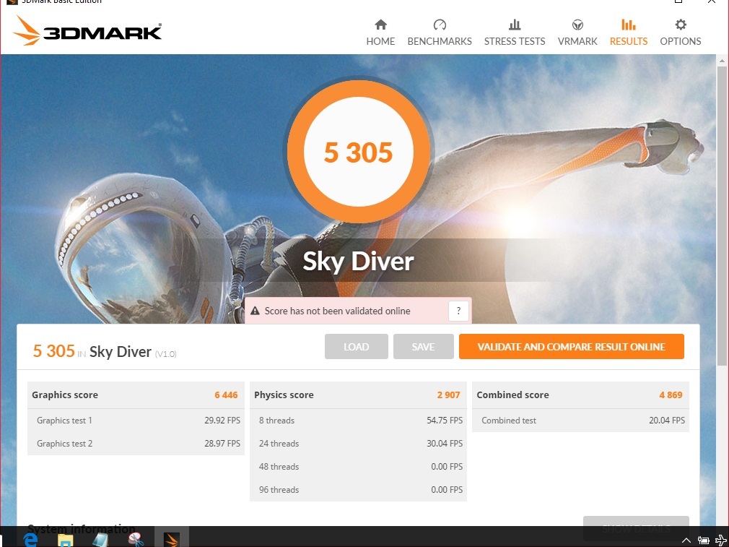Click the question mark help button
The image size is (729, 547).
point(458,311)
